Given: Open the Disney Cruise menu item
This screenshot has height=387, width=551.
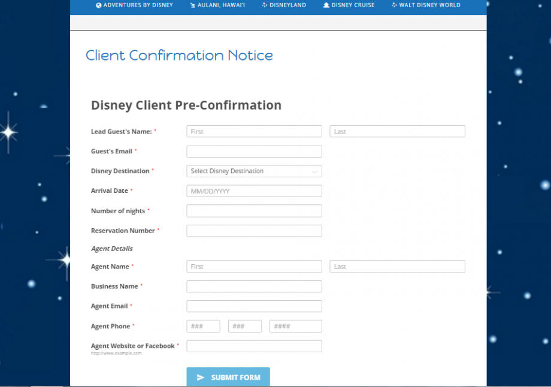Looking at the screenshot, I should [x=349, y=5].
